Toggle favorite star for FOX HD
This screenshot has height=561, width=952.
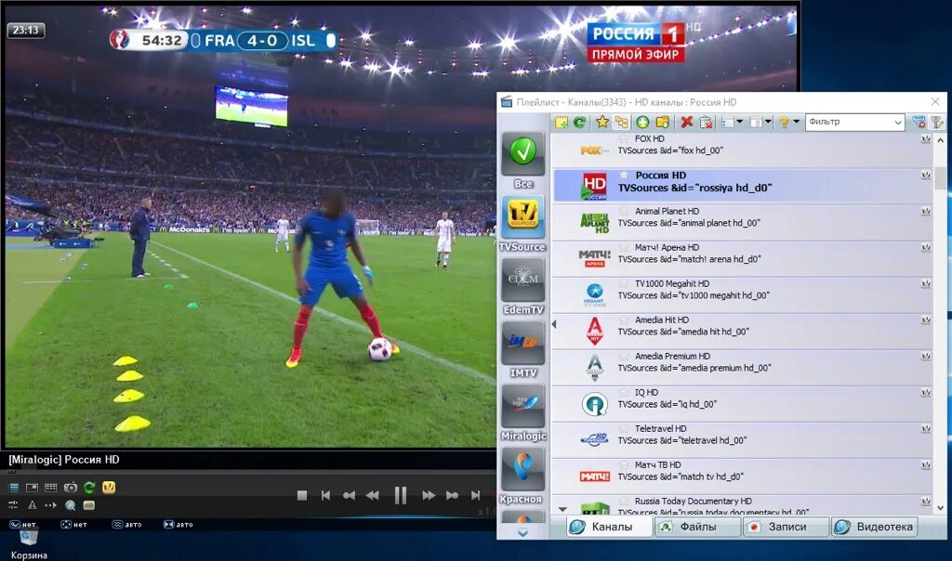(x=624, y=139)
